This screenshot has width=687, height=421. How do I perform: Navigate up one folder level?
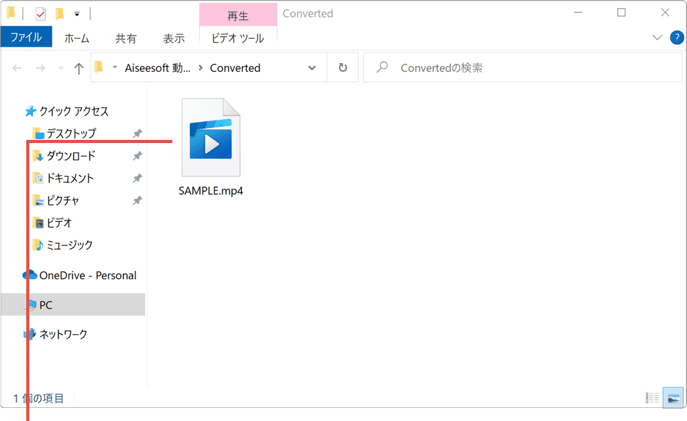[x=79, y=67]
